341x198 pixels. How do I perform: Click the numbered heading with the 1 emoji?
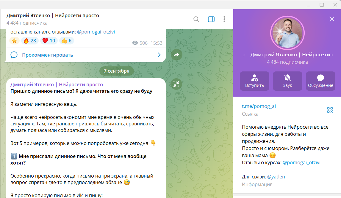point(78,159)
